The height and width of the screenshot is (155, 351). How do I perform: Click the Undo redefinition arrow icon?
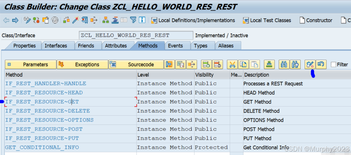[321, 64]
